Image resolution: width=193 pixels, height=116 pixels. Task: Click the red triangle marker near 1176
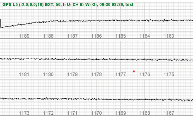[134, 71]
